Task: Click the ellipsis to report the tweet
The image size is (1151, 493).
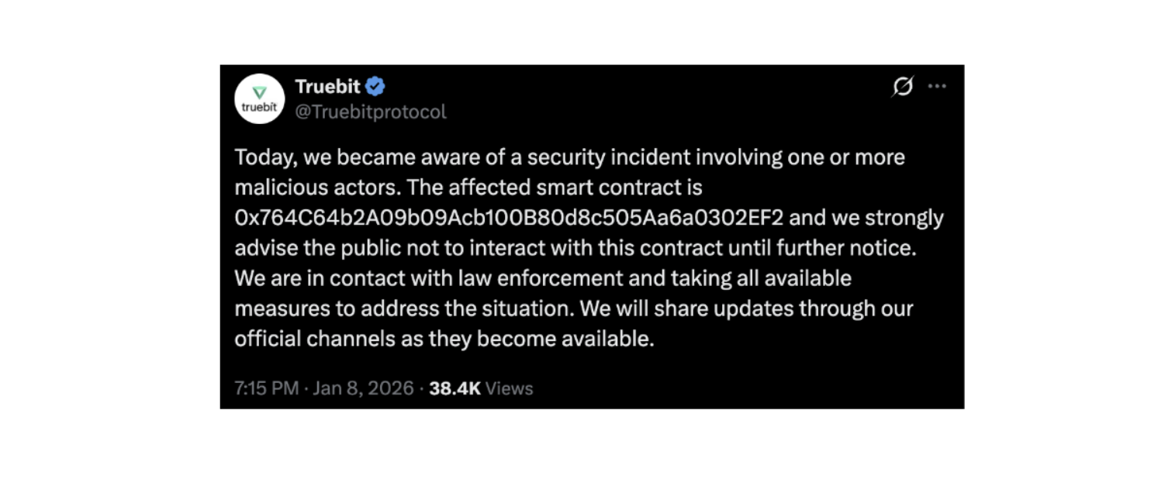Action: pos(935,85)
